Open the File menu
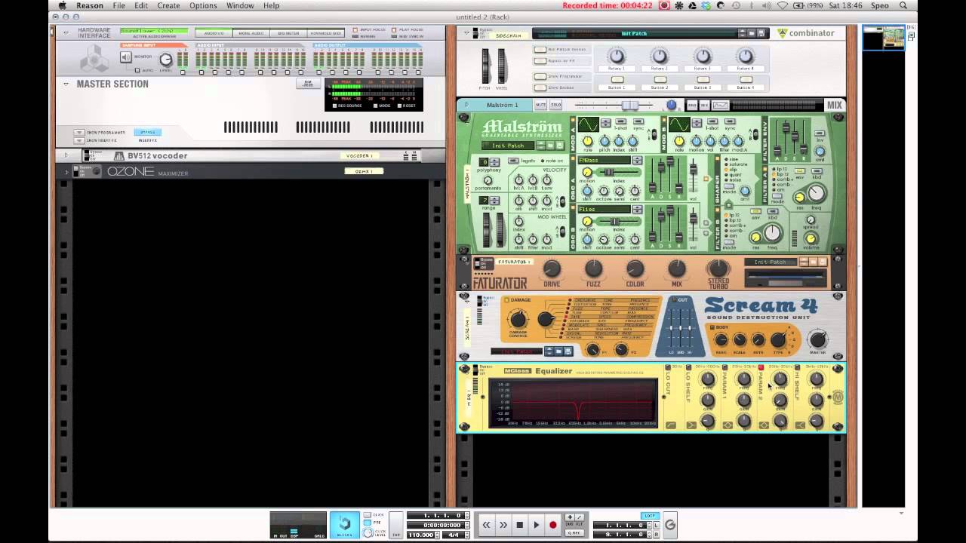The width and height of the screenshot is (966, 543). (119, 5)
